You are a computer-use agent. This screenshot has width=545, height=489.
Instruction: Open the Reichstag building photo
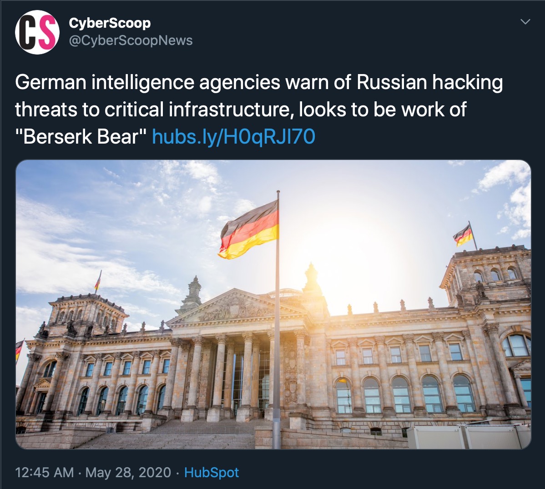click(x=273, y=304)
